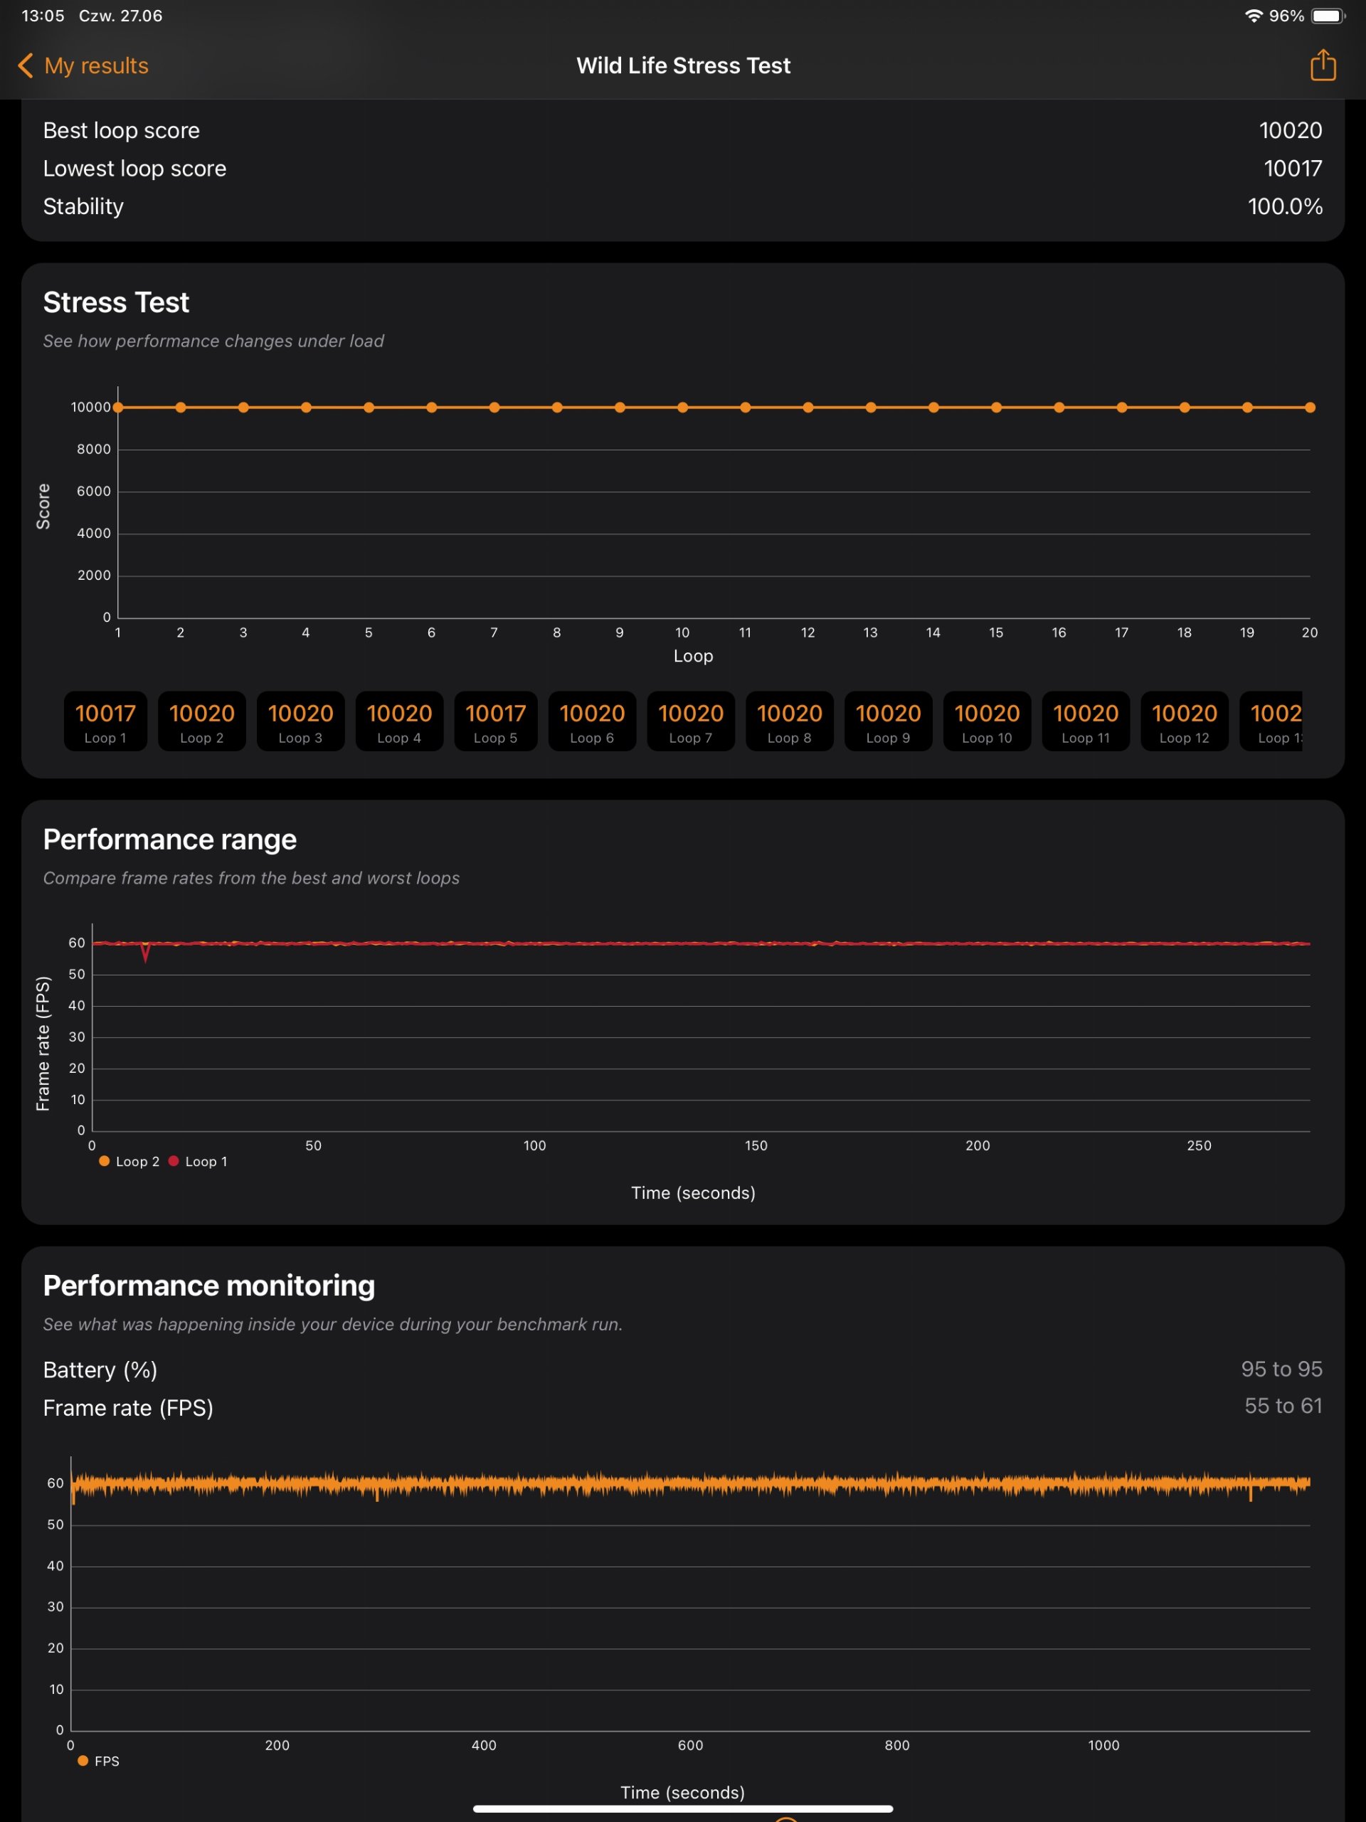Select the Loop 6 score card
This screenshot has width=1366, height=1822.
593,721
